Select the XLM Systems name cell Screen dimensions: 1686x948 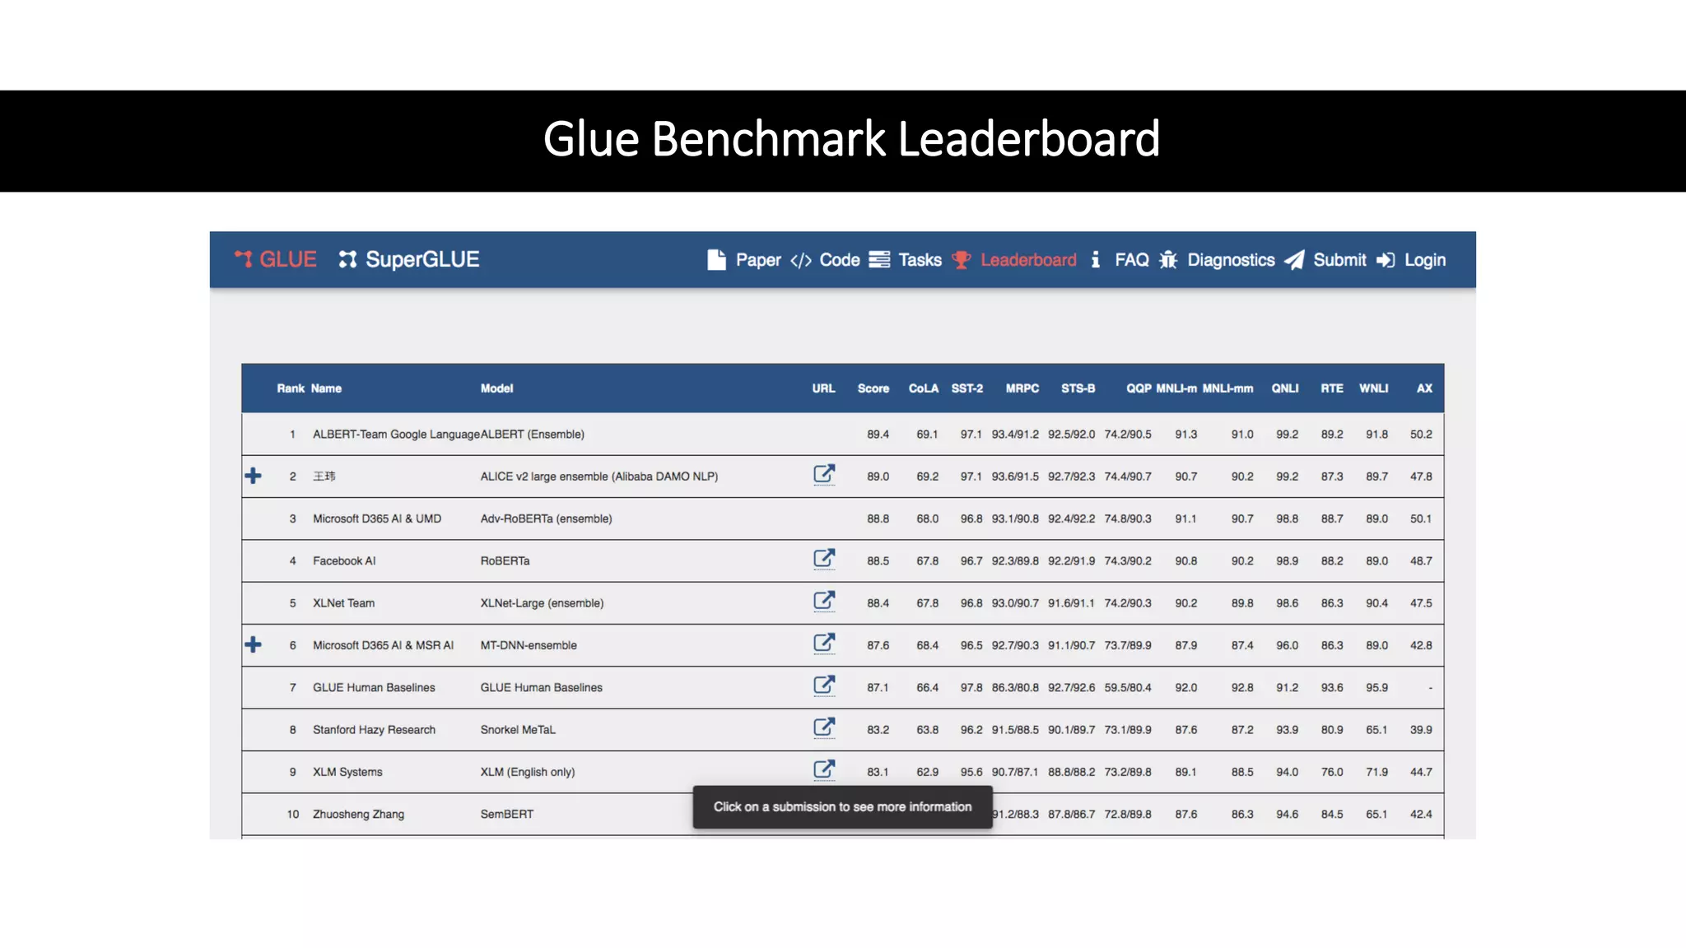[347, 772]
